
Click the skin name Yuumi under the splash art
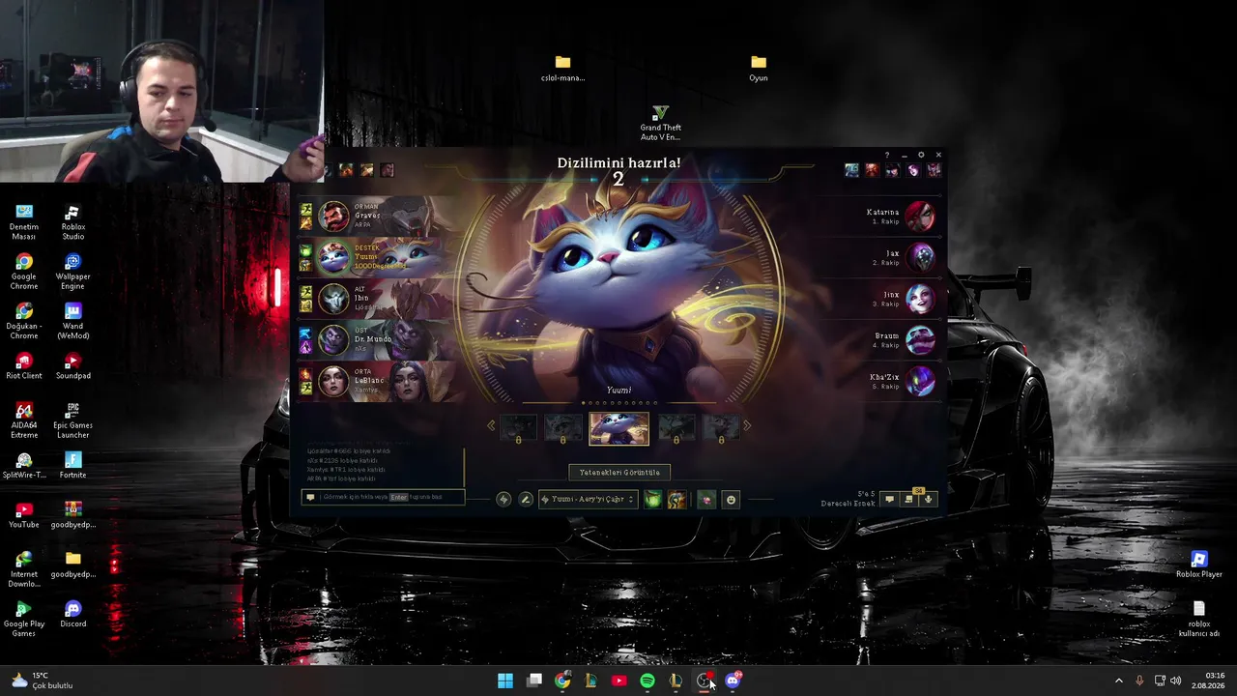618,391
